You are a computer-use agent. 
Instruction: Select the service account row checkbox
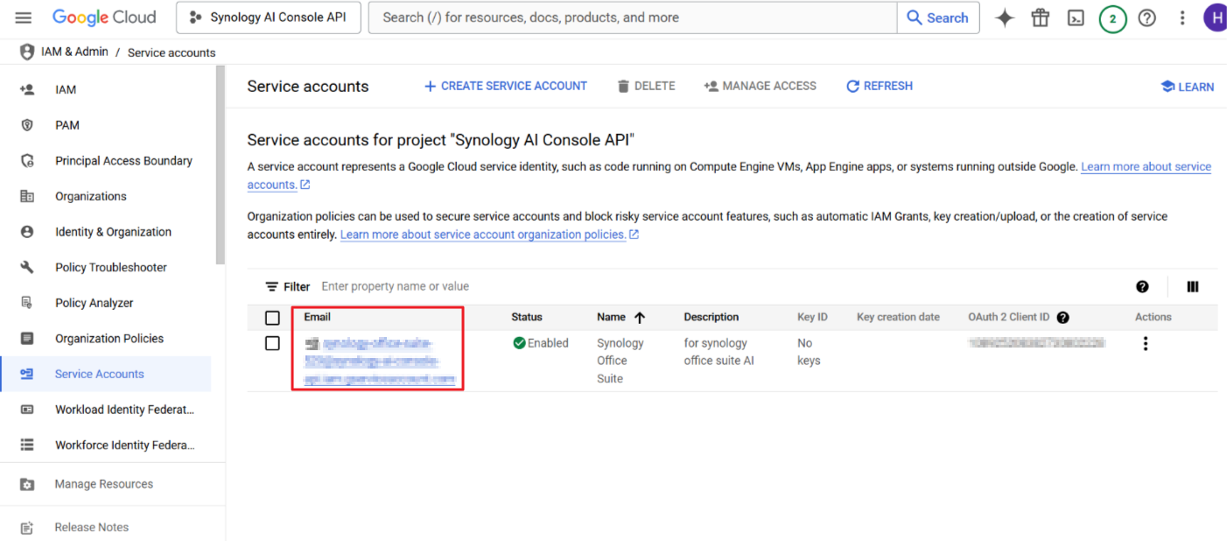(x=272, y=343)
